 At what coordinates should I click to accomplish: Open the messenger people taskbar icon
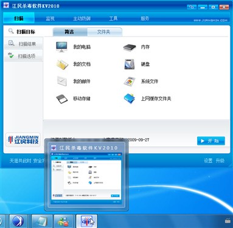coord(63,221)
